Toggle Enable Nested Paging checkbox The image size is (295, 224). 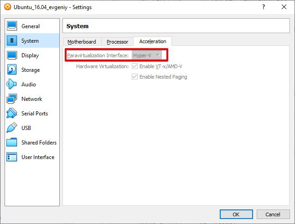click(135, 77)
